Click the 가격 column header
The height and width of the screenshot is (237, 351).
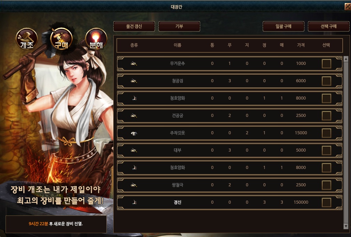click(x=301, y=45)
